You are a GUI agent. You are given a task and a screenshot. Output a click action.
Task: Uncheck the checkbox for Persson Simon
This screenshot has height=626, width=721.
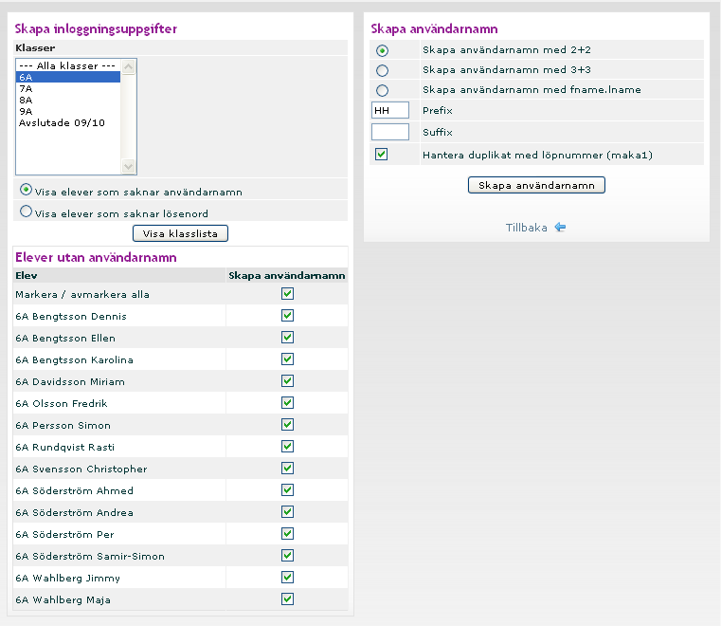tap(287, 424)
